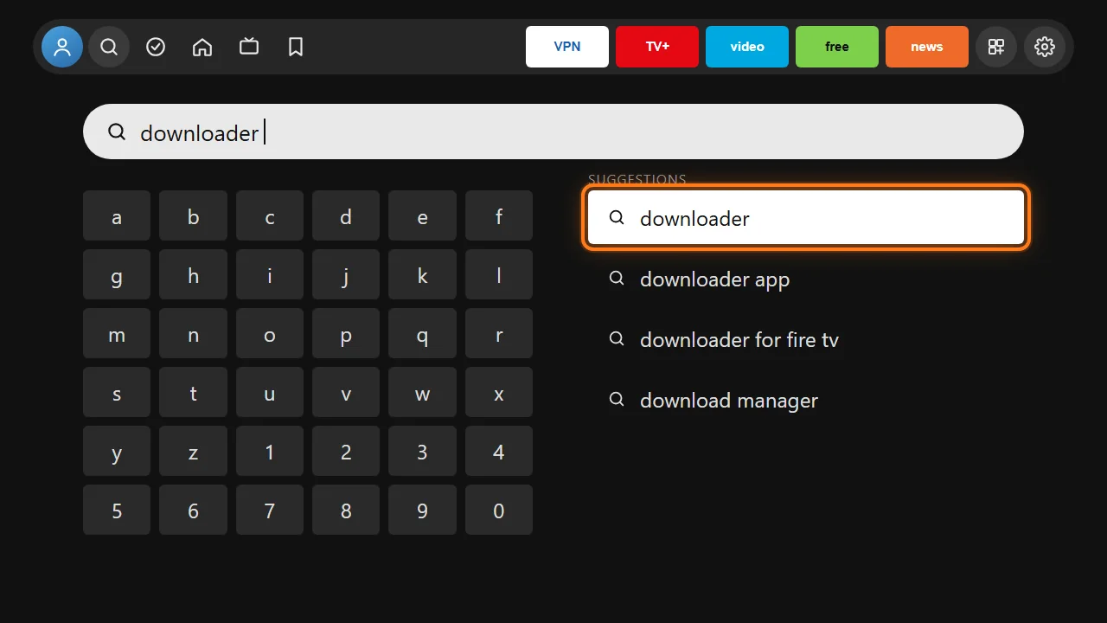The image size is (1107, 623).
Task: Launch the VPN app tile
Action: [567, 47]
